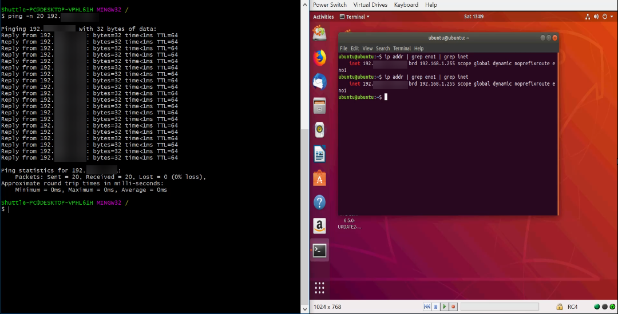Click the playback progress bar

point(500,307)
